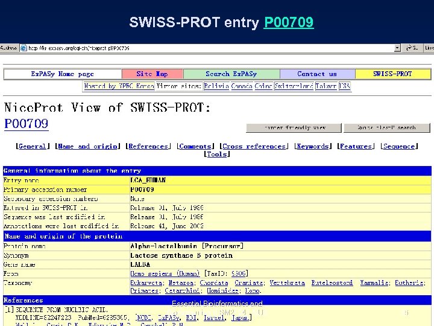
Task: Open the Catarrhini taxonomy link
Action: tap(183, 291)
